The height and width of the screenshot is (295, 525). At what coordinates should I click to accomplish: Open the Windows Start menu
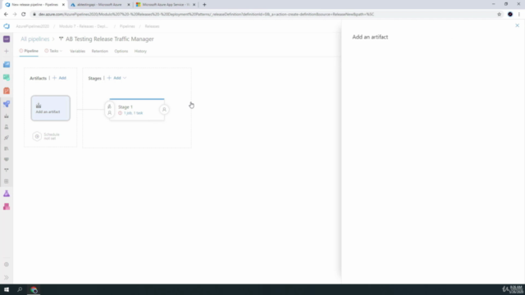pyautogui.click(x=7, y=289)
